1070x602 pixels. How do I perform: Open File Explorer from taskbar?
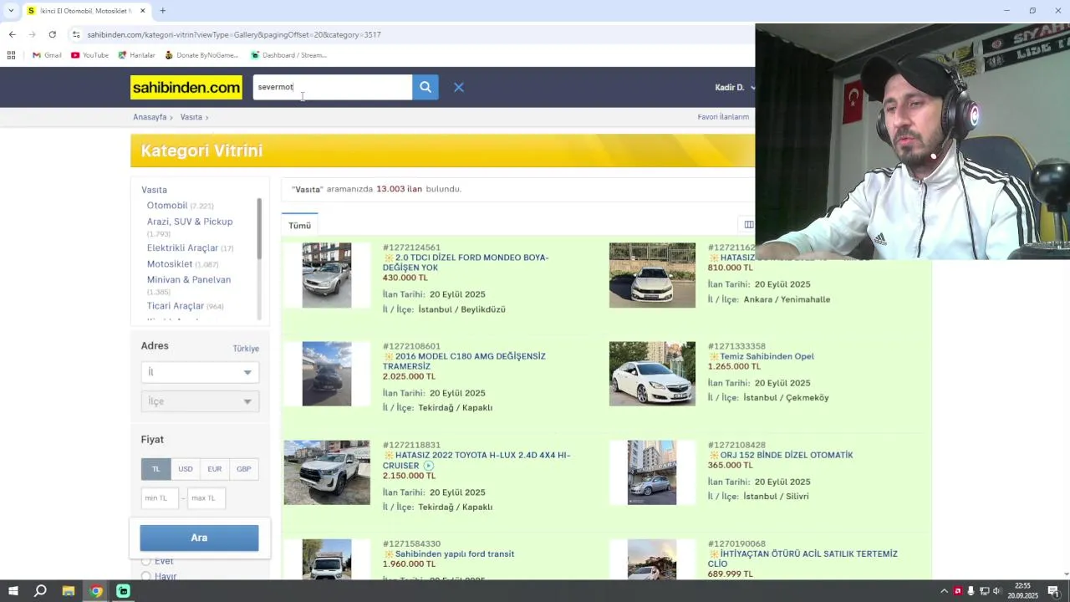coord(69,591)
